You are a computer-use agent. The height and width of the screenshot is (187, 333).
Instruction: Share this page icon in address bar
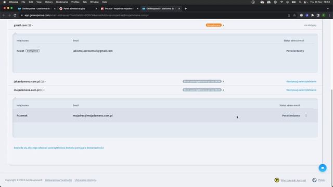pos(289,15)
